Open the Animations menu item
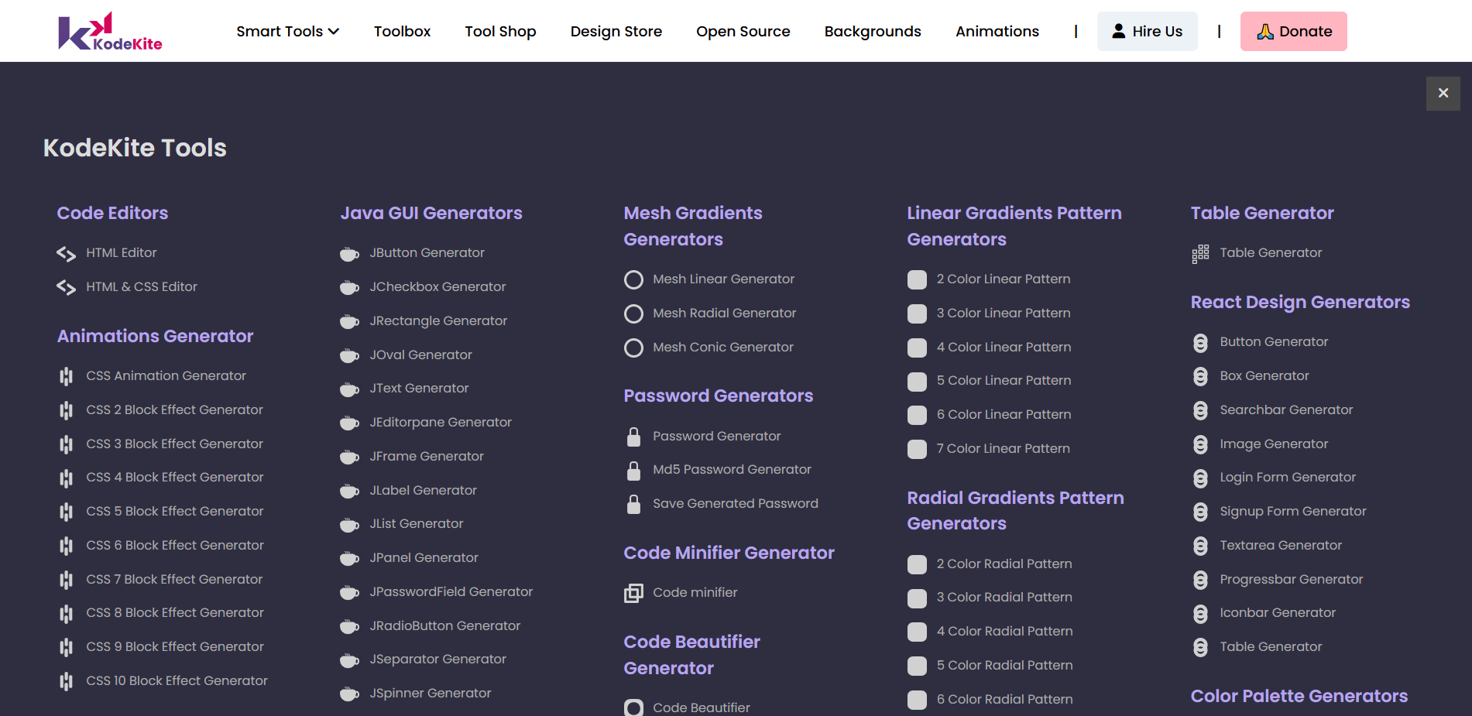This screenshot has width=1472, height=716. click(x=997, y=31)
